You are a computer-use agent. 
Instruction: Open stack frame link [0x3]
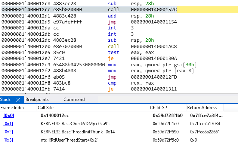point(8,140)
